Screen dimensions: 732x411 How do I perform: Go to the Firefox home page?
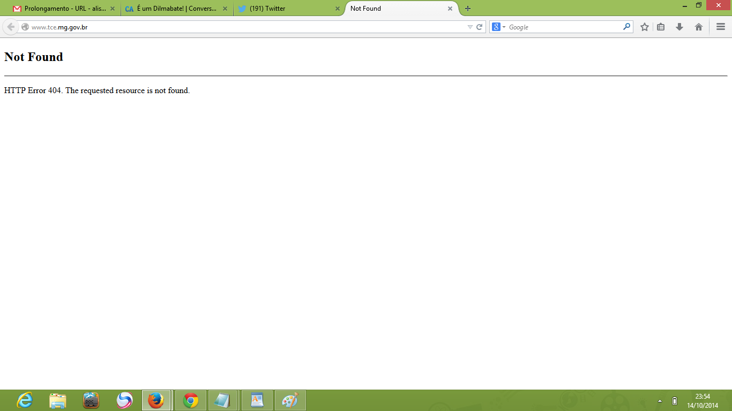[698, 27]
